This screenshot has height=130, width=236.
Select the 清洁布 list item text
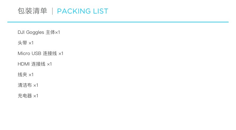(x=25, y=85)
